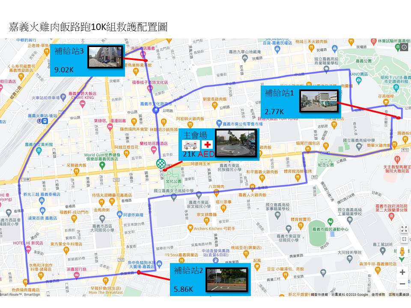Click the 阿婆炸麻糬 shop pin
This screenshot has height=308, width=411.
point(119,215)
